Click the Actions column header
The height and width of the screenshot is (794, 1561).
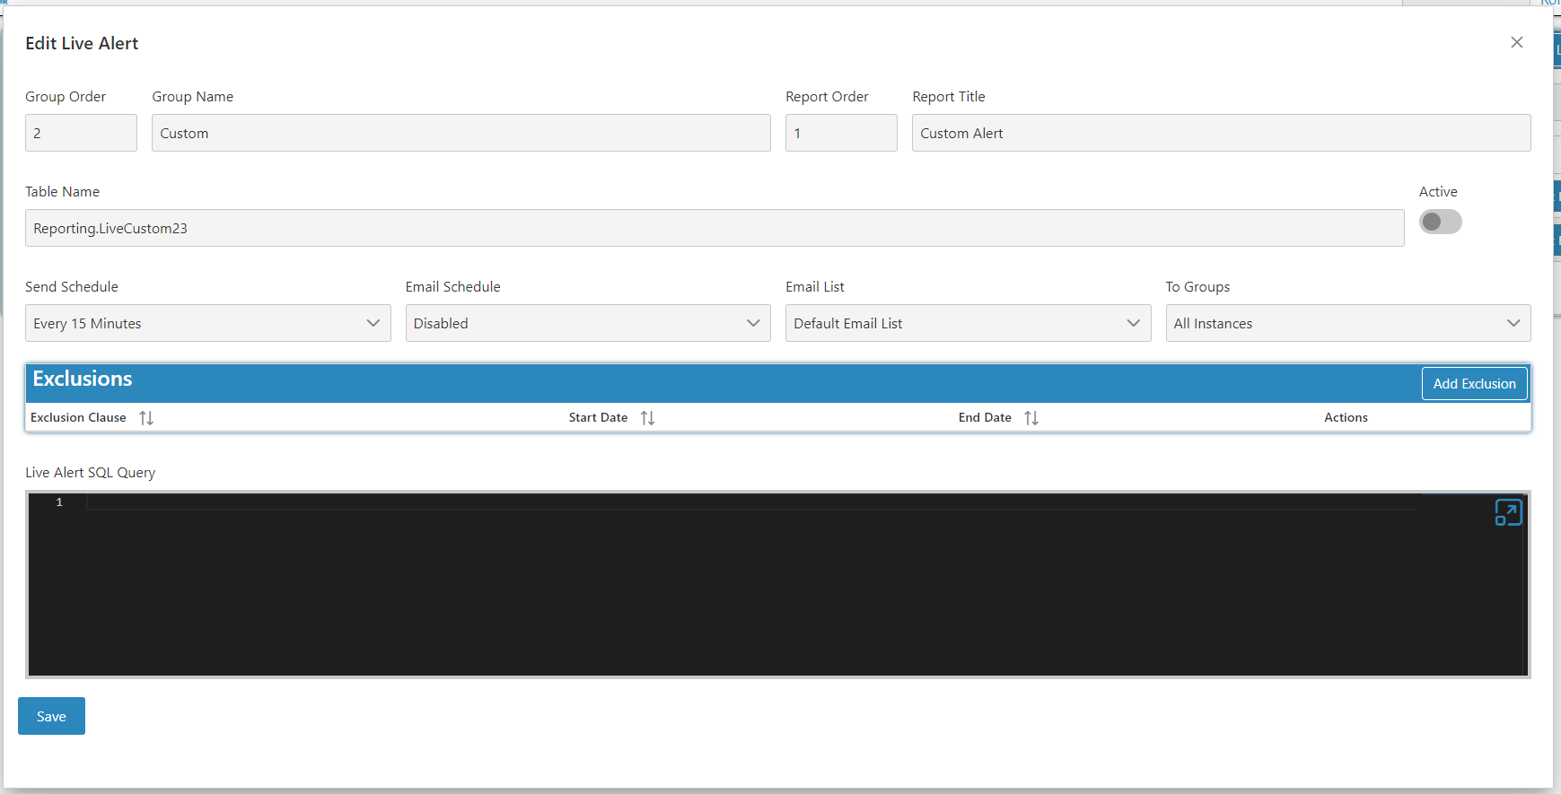point(1346,418)
